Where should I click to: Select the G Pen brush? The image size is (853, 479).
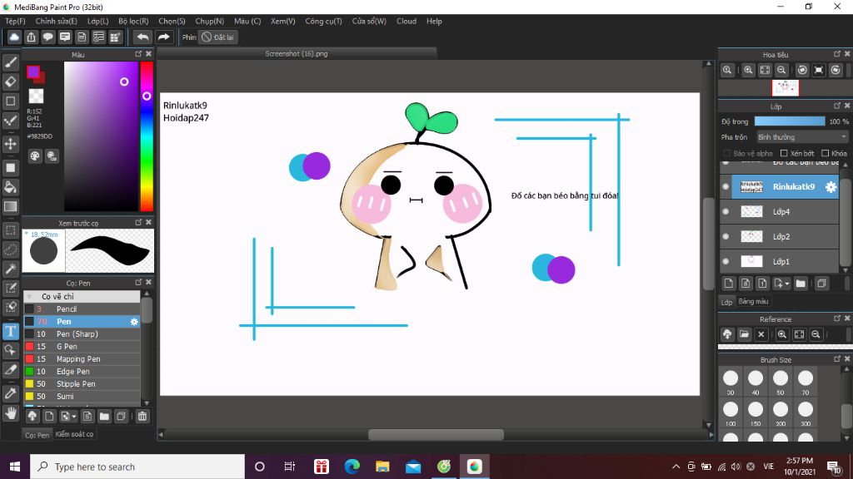pos(82,347)
